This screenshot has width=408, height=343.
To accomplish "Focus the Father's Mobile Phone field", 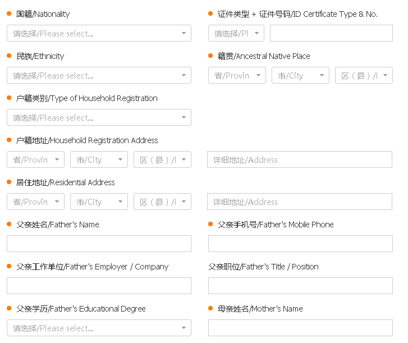I will 300,244.
